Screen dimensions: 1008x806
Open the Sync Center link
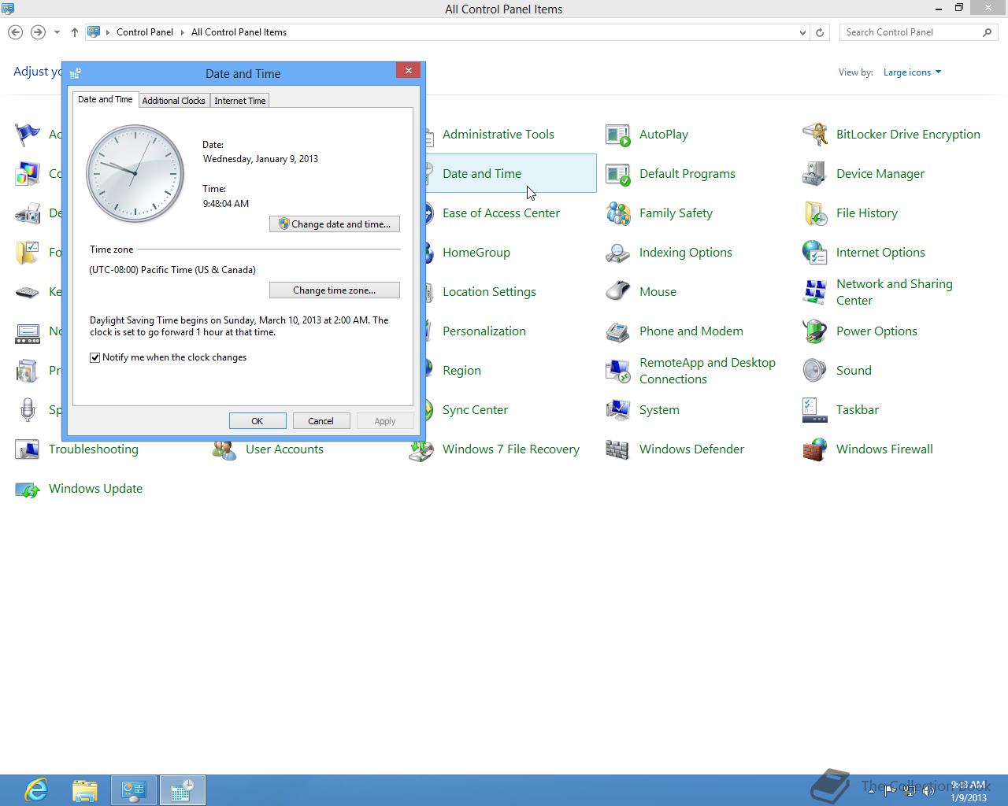click(x=475, y=410)
